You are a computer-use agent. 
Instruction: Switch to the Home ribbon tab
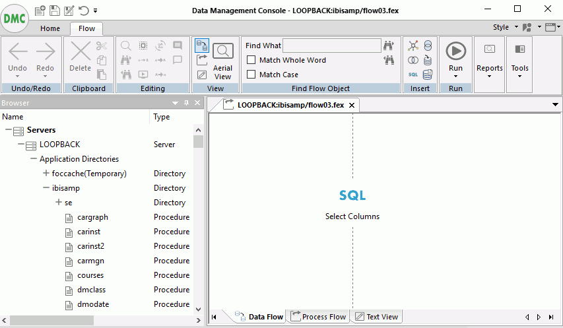[50, 28]
